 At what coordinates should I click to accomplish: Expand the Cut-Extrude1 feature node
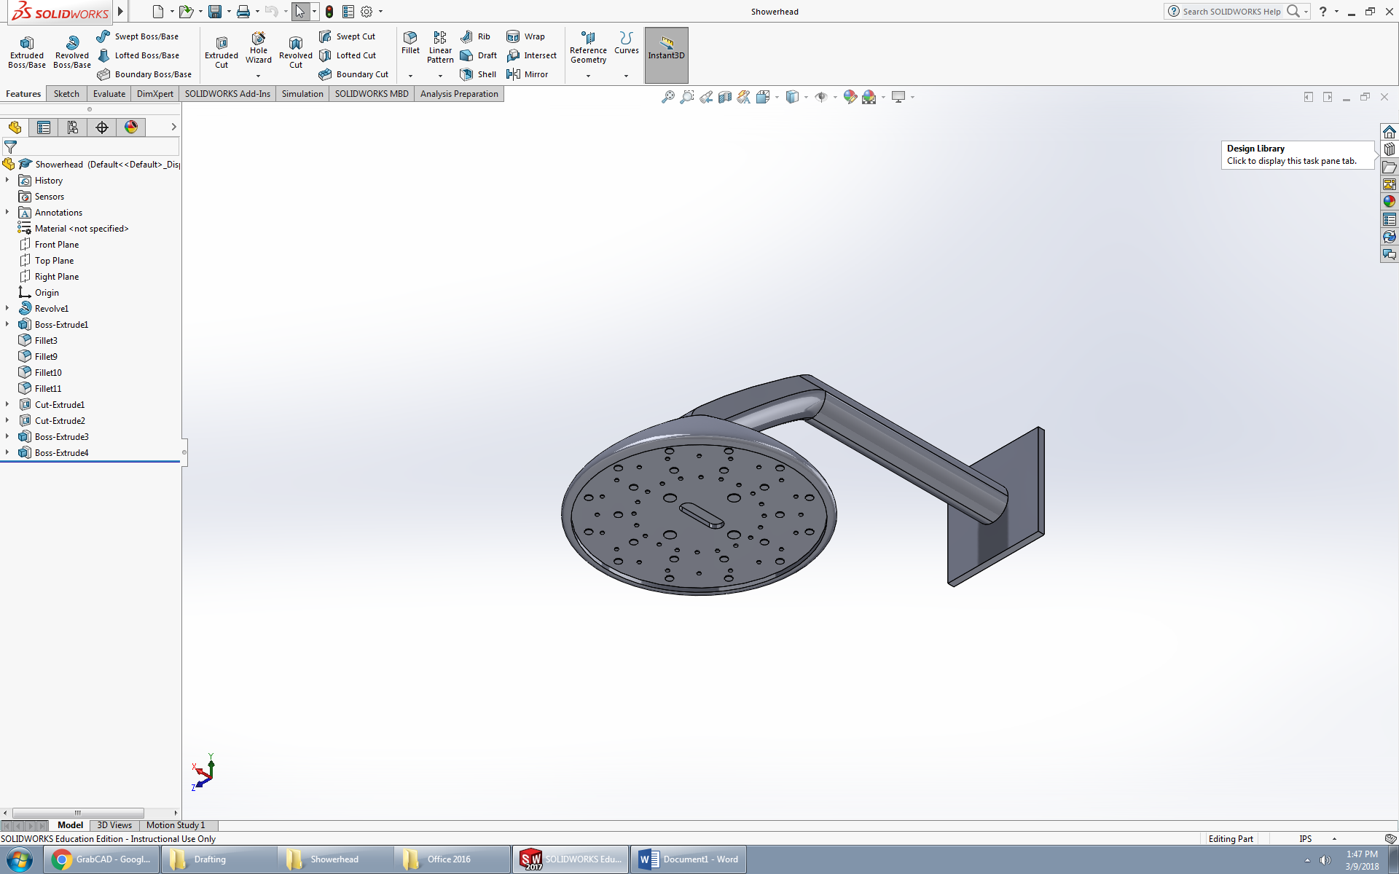pyautogui.click(x=7, y=404)
